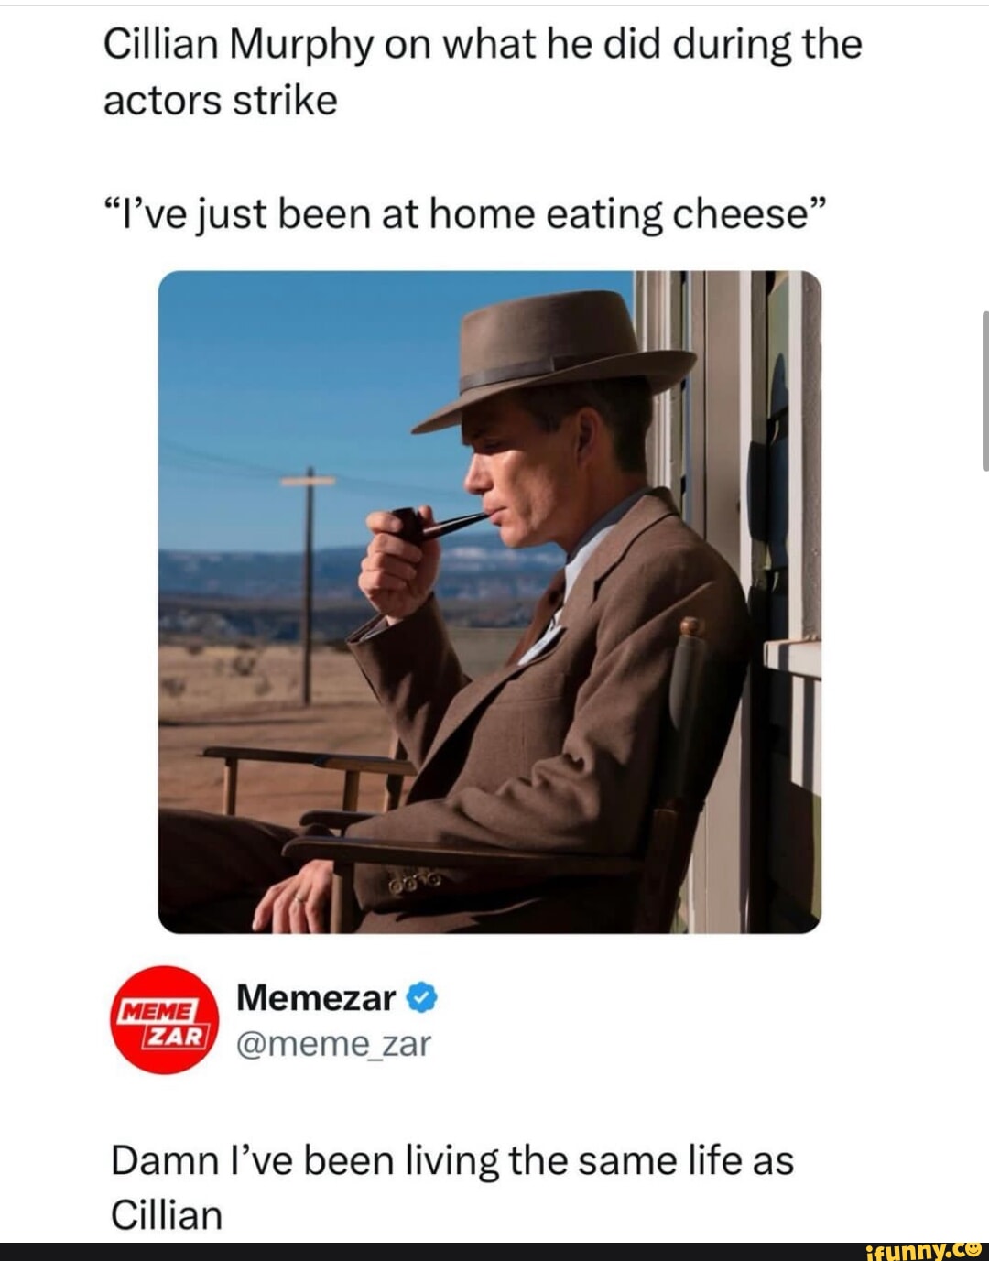Viewport: 989px width, 1261px height.
Task: Visit the @meme_zar handle
Action: click(333, 1043)
